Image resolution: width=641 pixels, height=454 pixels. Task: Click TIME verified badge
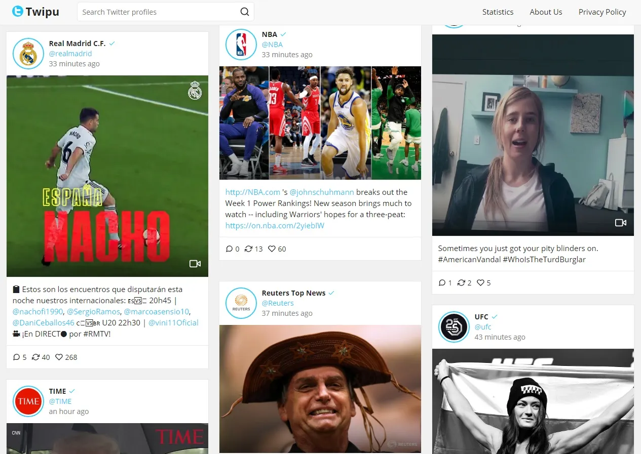tap(72, 391)
